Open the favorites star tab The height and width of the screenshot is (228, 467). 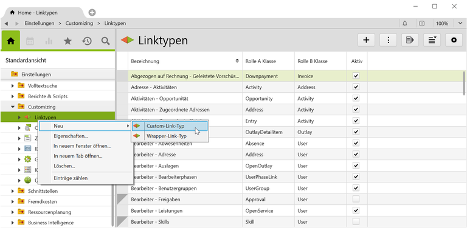[67, 41]
